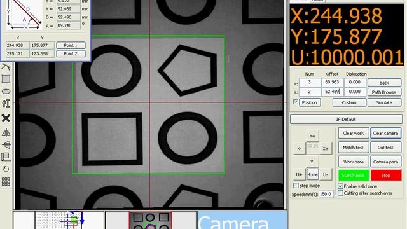407x229 pixels.
Task: Run Cut test
Action: click(385, 148)
